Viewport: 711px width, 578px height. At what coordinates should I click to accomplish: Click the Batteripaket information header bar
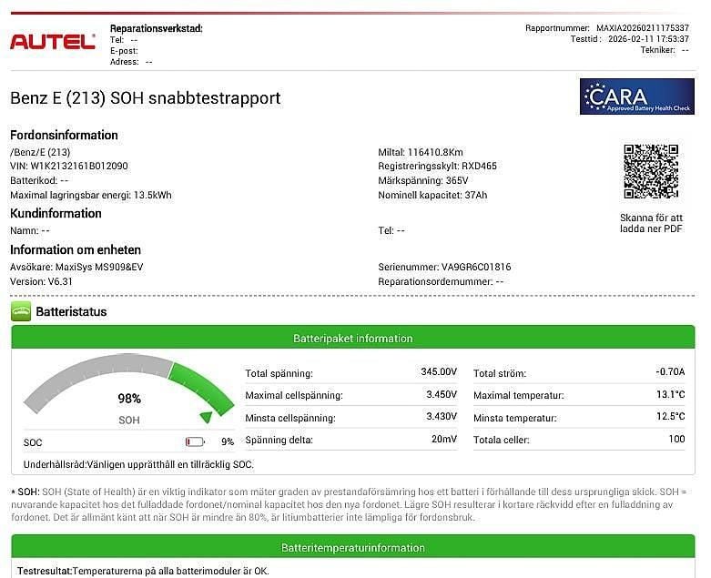pyautogui.click(x=353, y=339)
